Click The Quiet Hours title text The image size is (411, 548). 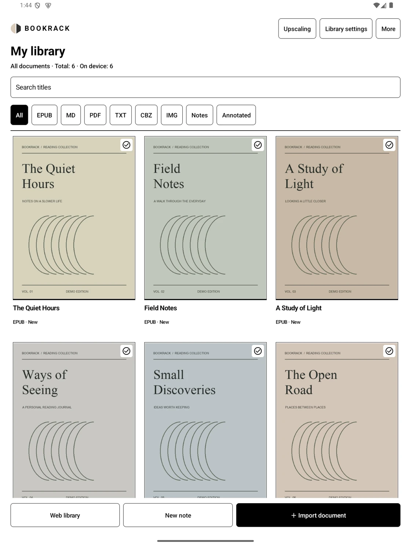(36, 308)
